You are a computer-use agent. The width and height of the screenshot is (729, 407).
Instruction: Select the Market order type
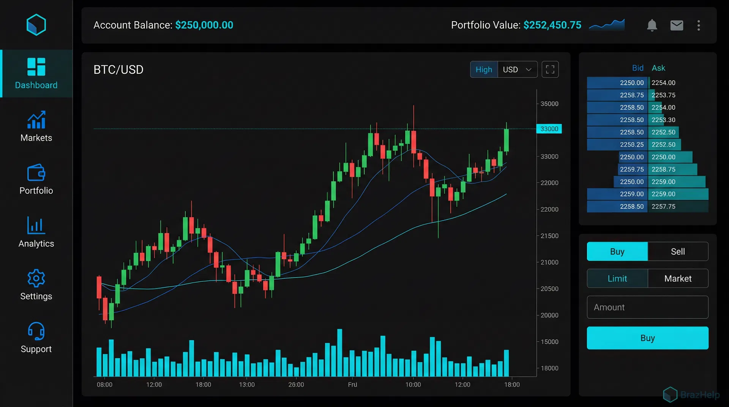(678, 278)
